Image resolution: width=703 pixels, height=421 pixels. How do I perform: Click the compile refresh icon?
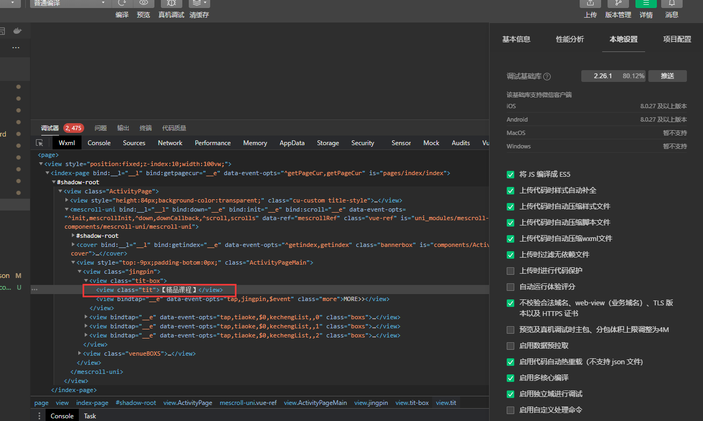[122, 3]
